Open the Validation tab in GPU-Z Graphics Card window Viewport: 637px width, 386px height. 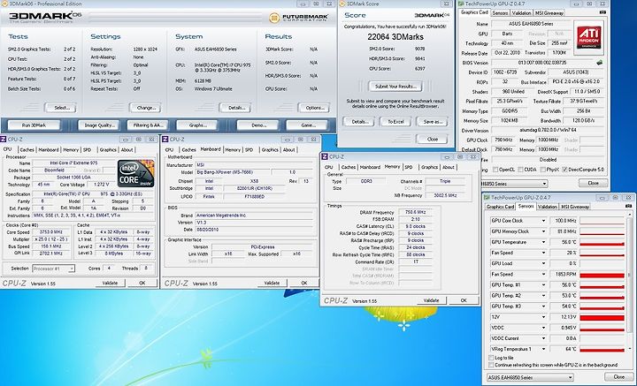coord(521,13)
